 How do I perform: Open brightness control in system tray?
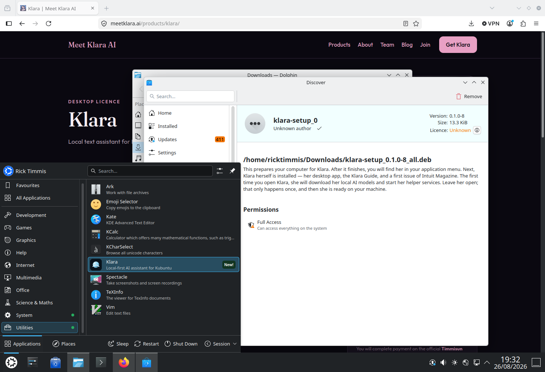click(455, 362)
